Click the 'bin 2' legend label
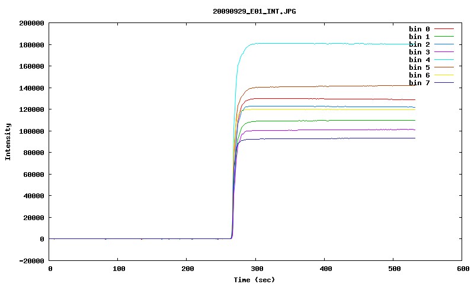474x284 pixels. click(x=419, y=44)
